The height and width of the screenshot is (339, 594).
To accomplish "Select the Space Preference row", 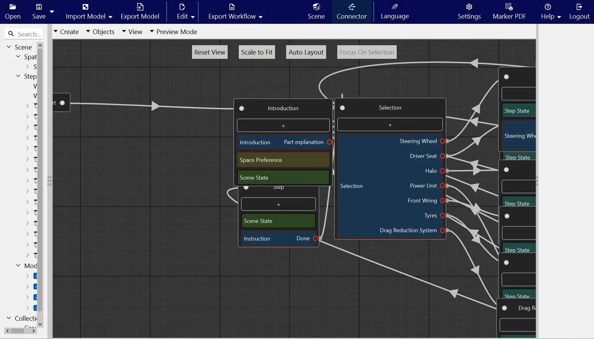I will tap(283, 160).
